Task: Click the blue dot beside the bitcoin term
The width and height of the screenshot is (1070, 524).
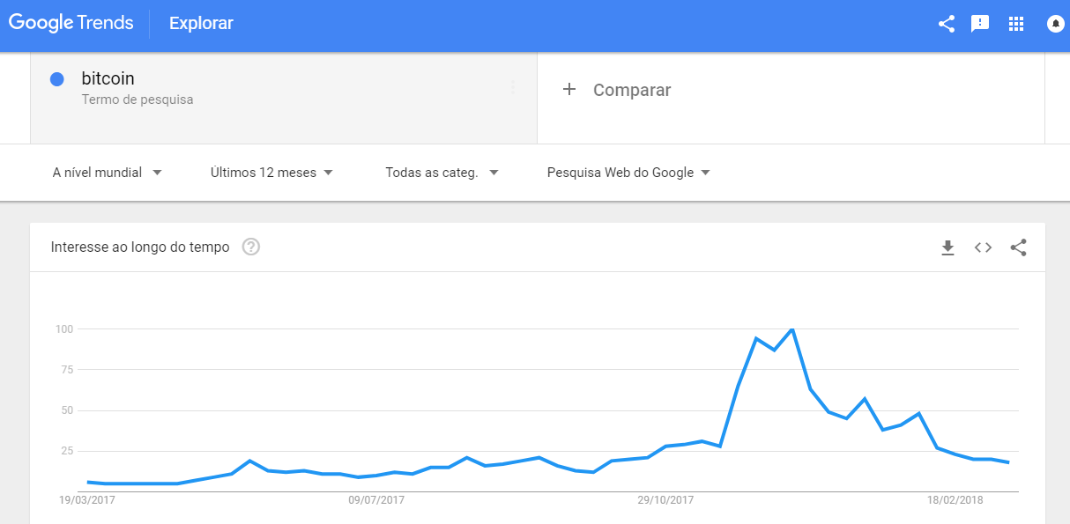Action: 57,78
